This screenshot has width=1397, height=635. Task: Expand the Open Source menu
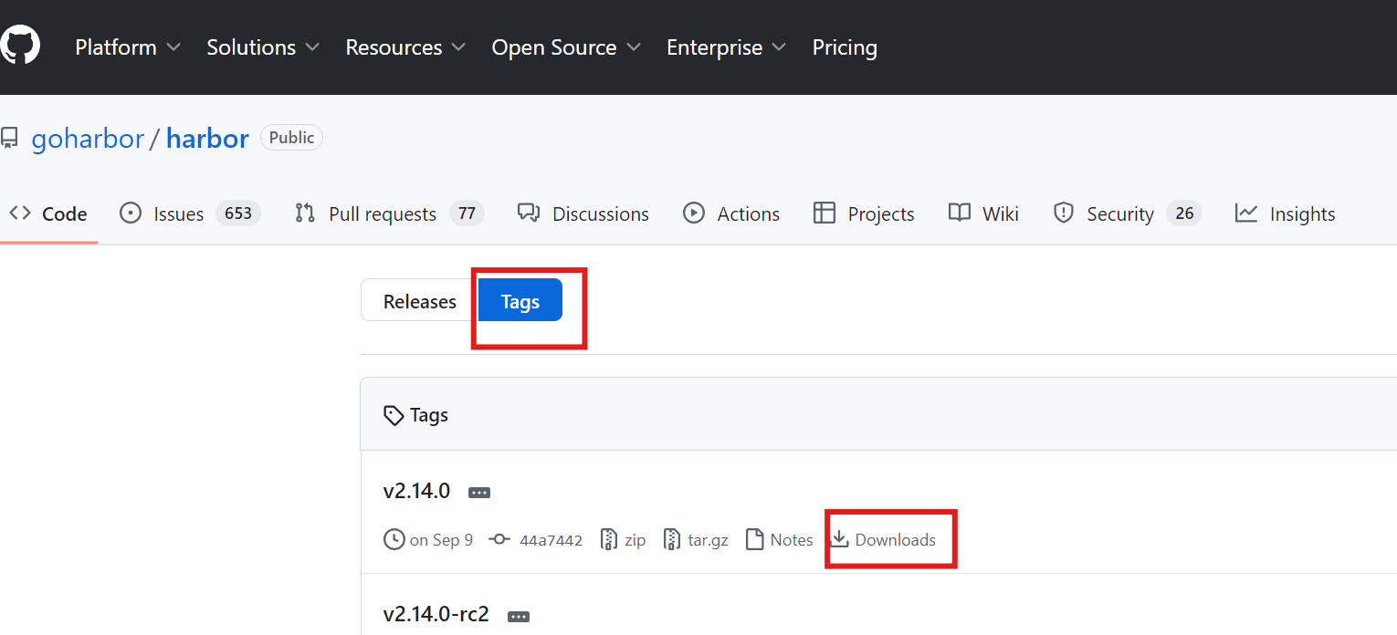(x=566, y=47)
